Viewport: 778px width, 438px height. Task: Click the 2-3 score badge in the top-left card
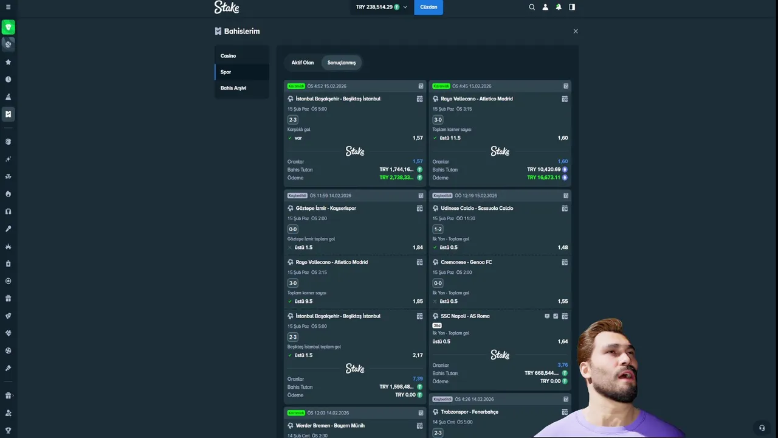(x=293, y=120)
